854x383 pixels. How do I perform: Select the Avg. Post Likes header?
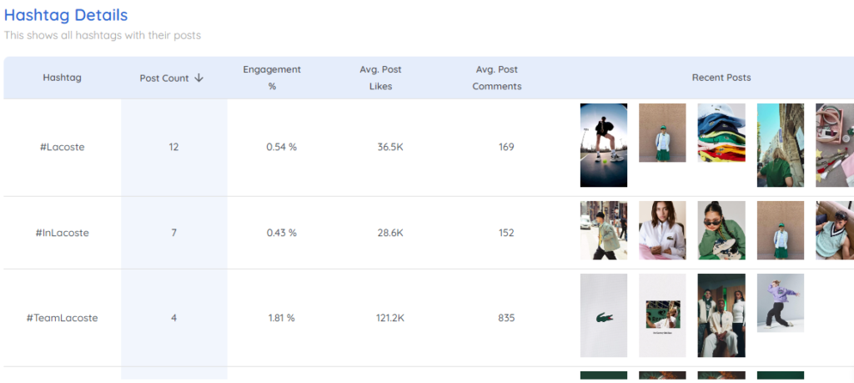[380, 78]
